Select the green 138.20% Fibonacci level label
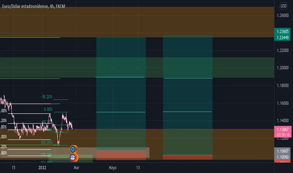 point(46,155)
